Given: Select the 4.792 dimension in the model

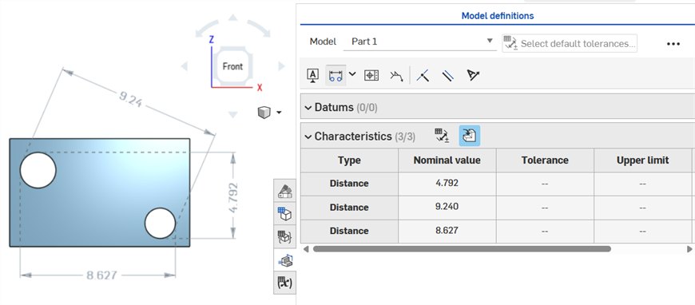Looking at the screenshot, I should [233, 197].
